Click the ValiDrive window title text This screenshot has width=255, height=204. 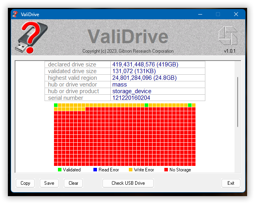click(30, 15)
